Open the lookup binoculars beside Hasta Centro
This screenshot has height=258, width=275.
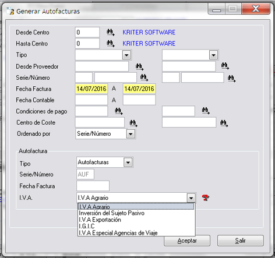[x=111, y=44]
